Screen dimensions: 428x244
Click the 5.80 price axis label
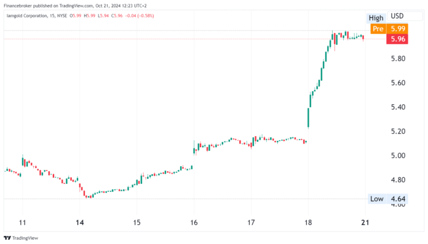pos(398,59)
